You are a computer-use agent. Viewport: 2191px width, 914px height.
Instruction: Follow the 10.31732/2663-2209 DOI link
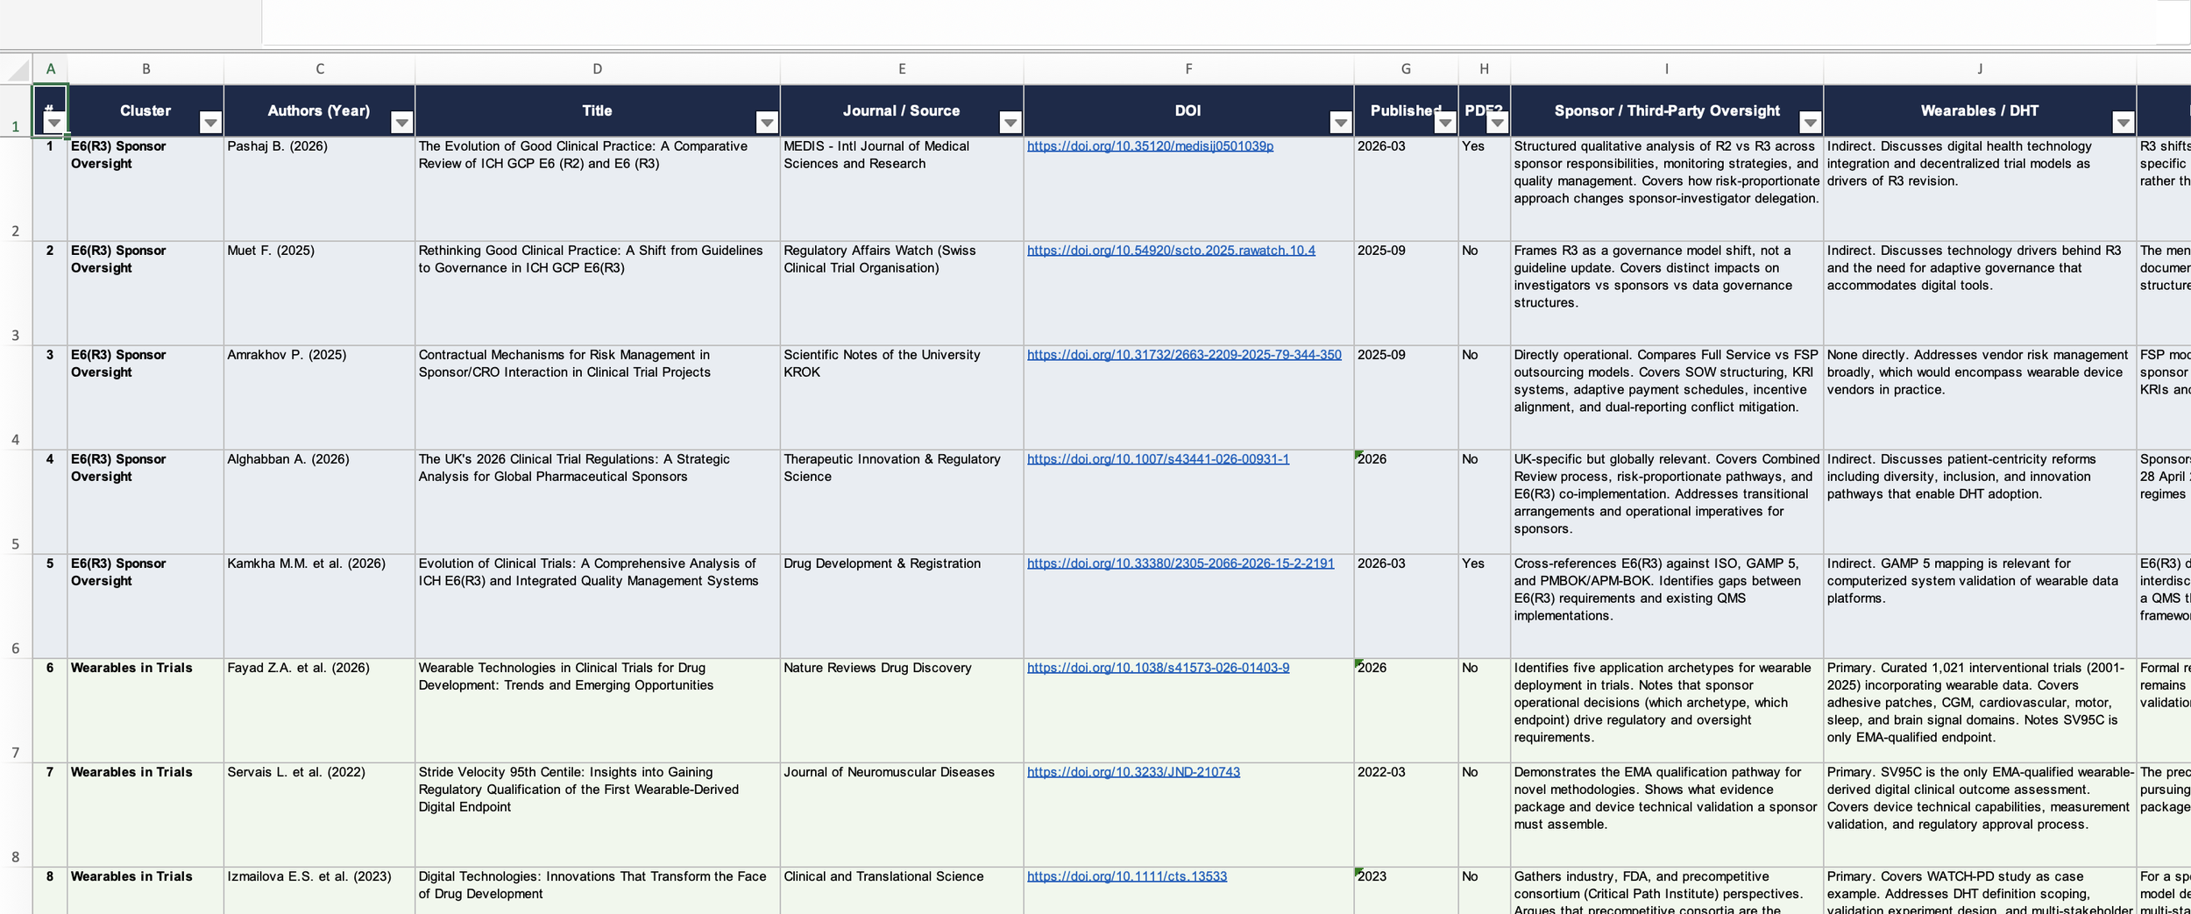pyautogui.click(x=1184, y=355)
